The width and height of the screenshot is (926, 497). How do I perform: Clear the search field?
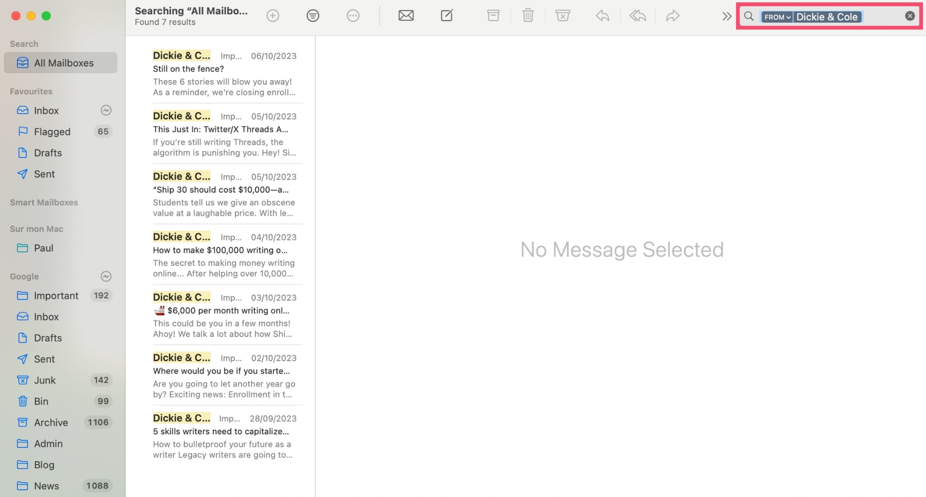909,16
